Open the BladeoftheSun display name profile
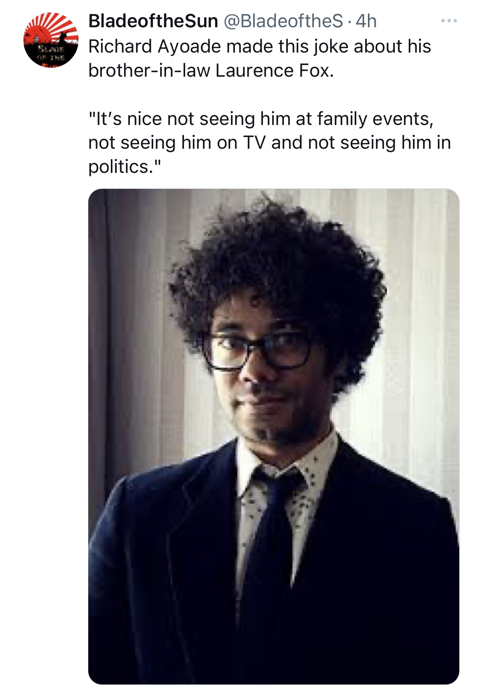The height and width of the screenshot is (695, 483). pyautogui.click(x=153, y=21)
